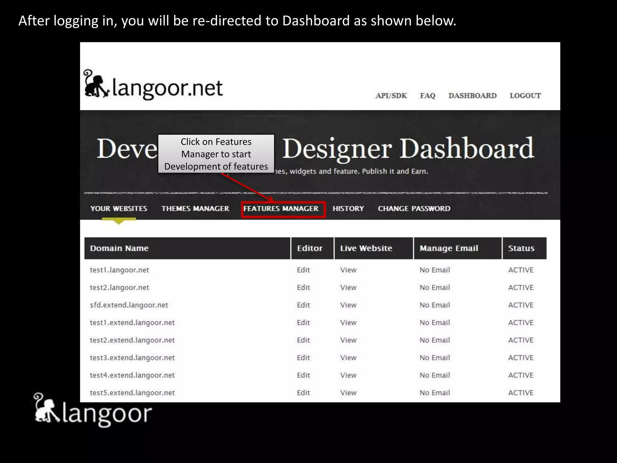Click the Status column header
Viewport: 617px width, 463px height.
(525, 248)
